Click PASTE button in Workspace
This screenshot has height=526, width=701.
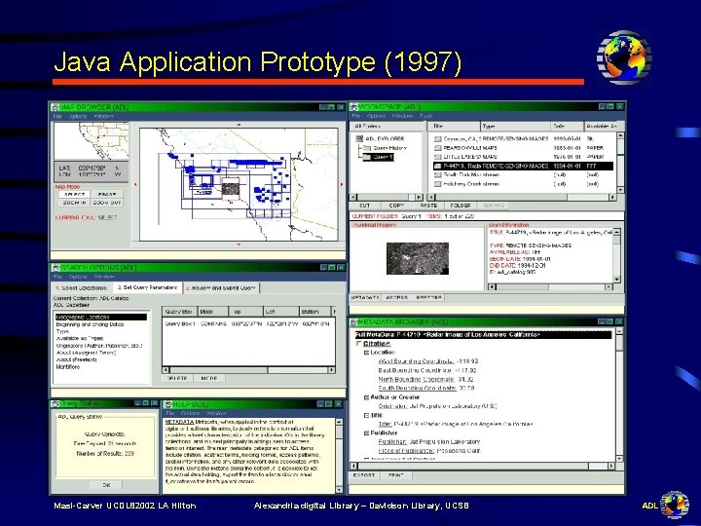tap(428, 206)
